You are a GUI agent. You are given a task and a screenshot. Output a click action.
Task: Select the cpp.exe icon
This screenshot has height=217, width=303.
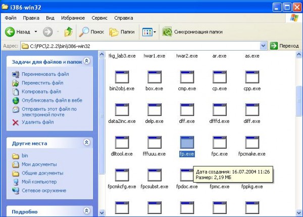(x=252, y=77)
